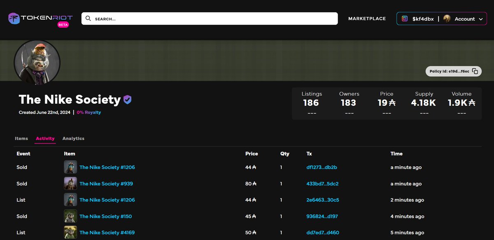Screen dimensions: 494x240
Task: Click the wallet icon beside $kf4dbx
Action: [405, 19]
